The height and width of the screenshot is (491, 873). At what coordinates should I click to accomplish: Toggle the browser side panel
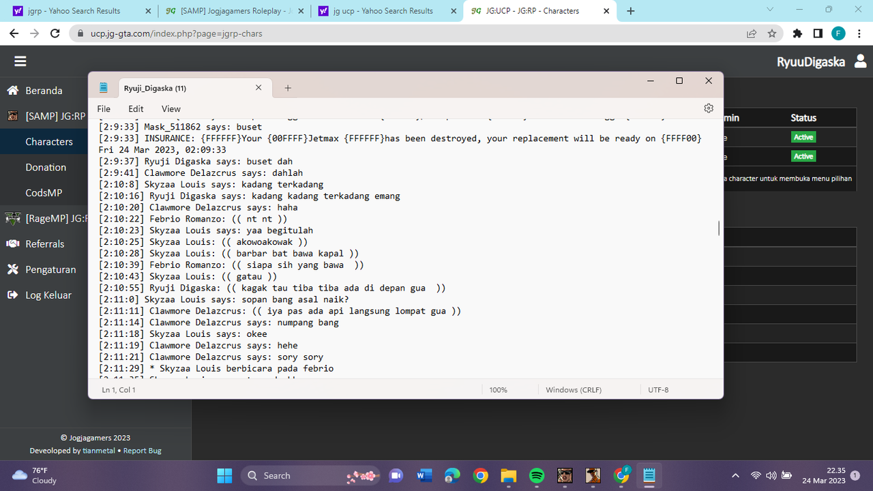pos(818,33)
